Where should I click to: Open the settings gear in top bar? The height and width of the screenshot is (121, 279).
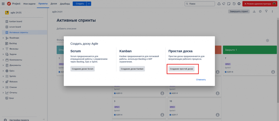[239, 4]
